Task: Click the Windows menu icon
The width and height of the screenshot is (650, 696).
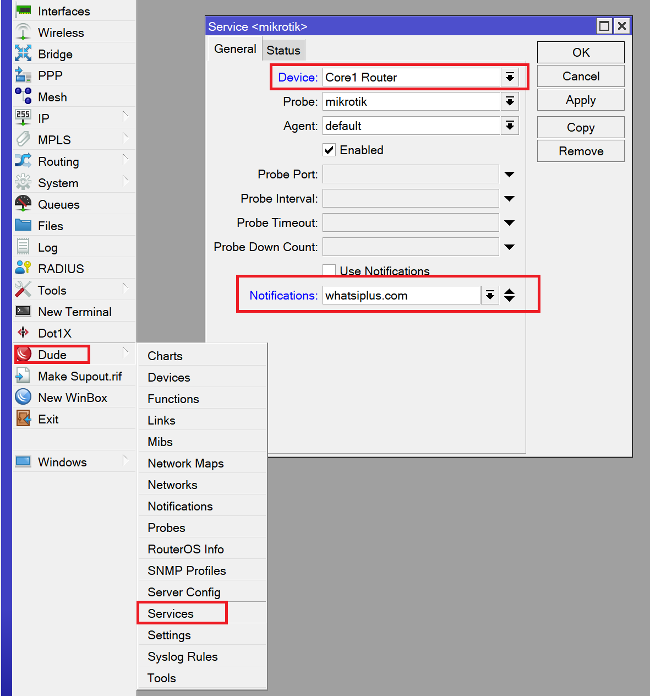Action: [x=23, y=461]
